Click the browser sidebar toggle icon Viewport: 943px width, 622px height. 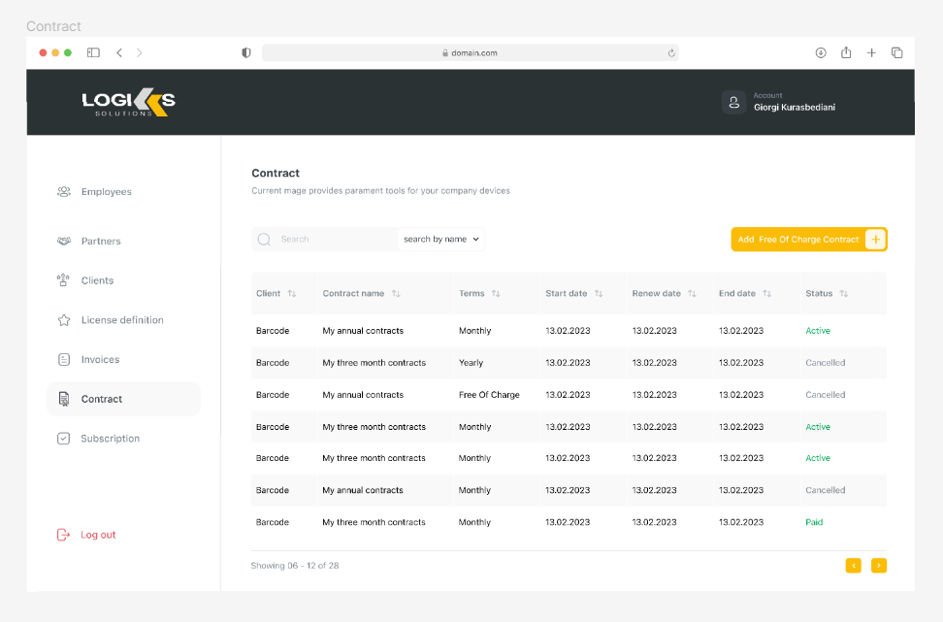tap(94, 53)
